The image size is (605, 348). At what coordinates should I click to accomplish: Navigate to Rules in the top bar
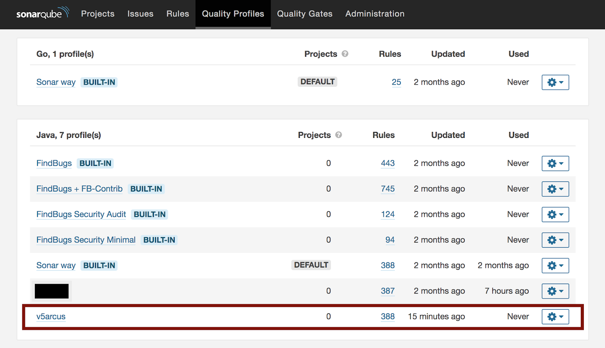(178, 14)
